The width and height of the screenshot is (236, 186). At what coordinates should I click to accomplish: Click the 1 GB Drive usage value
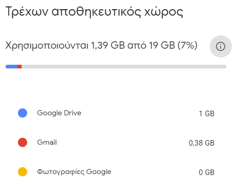click(x=207, y=113)
